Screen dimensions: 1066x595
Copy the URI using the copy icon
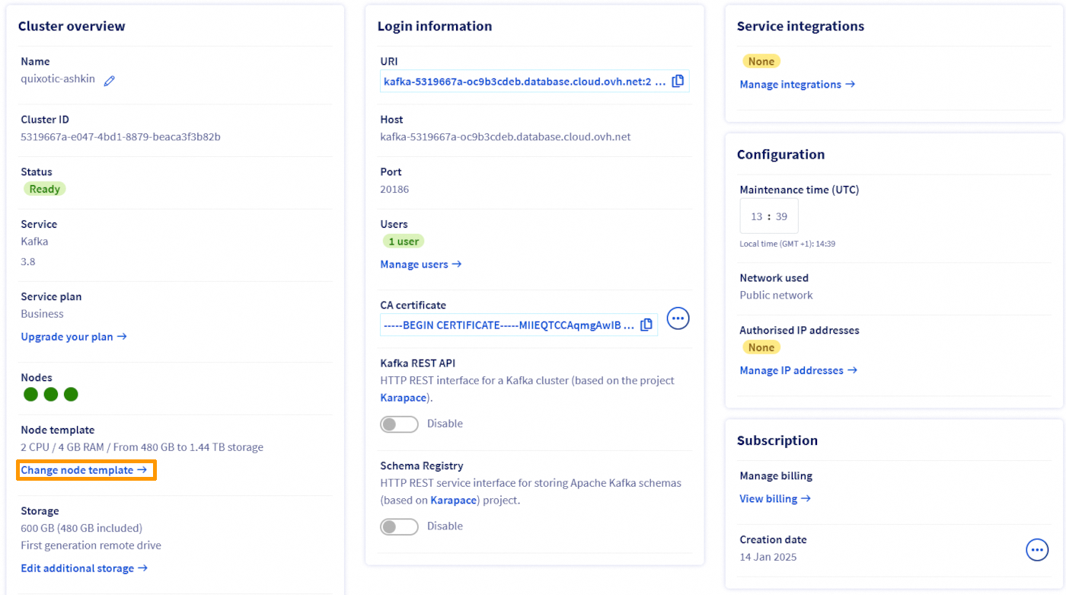tap(678, 80)
